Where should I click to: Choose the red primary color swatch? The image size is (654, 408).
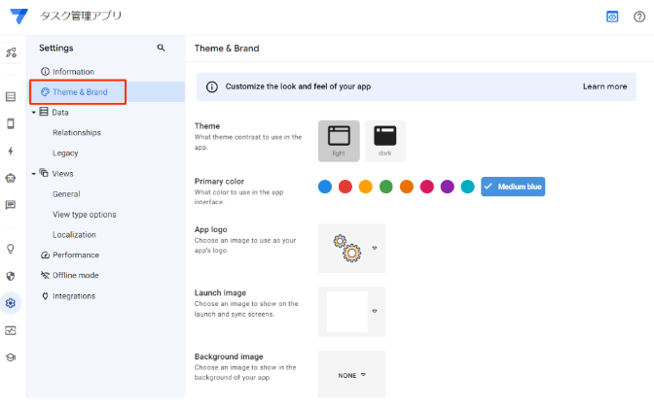point(345,187)
